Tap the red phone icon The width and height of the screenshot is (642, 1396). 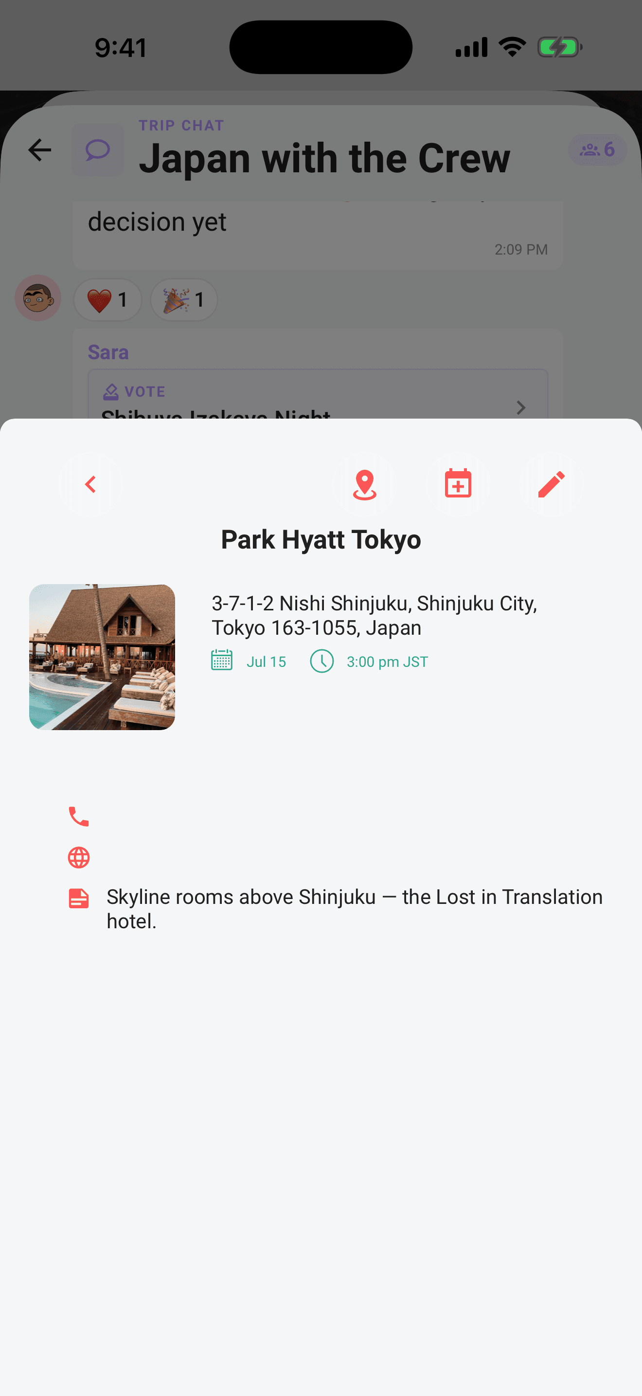[x=78, y=816]
